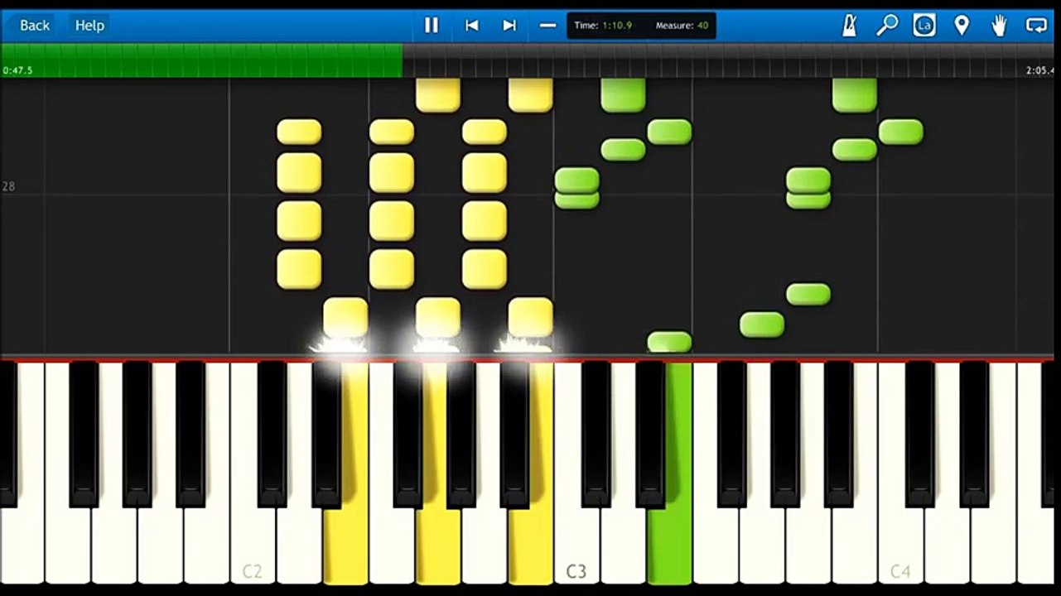Toggle the metronome icon
Image resolution: width=1061 pixels, height=596 pixels.
point(850,26)
